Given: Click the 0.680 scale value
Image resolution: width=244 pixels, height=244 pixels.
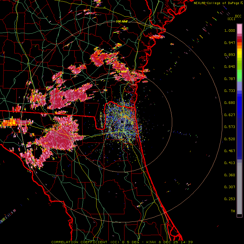Looking at the screenshot, I should tap(230, 103).
